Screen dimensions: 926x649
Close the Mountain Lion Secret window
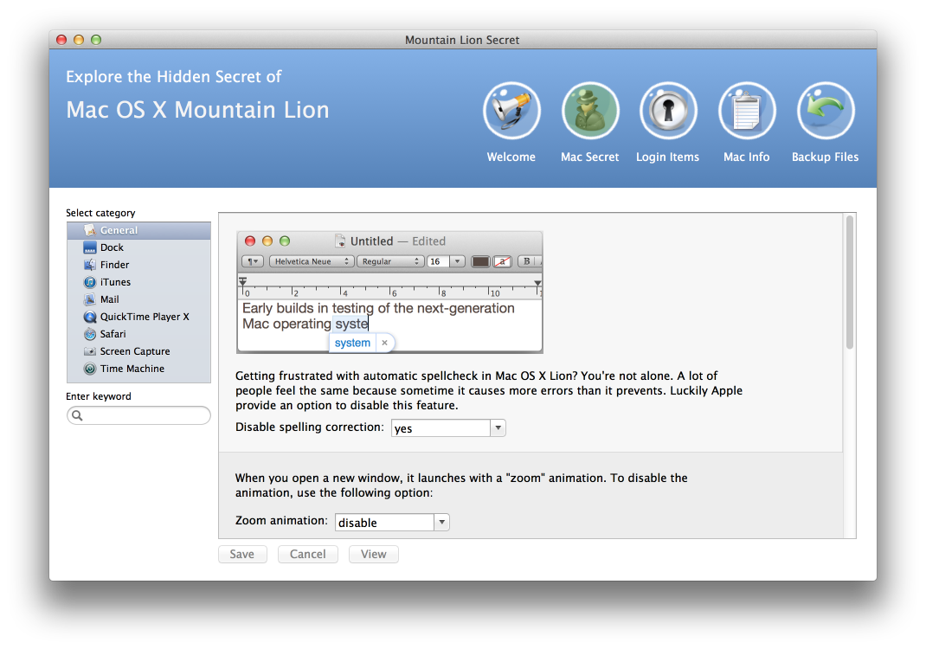(61, 40)
